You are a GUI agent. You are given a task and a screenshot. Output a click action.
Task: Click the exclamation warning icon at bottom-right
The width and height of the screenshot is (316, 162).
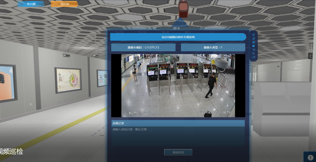tap(310, 157)
